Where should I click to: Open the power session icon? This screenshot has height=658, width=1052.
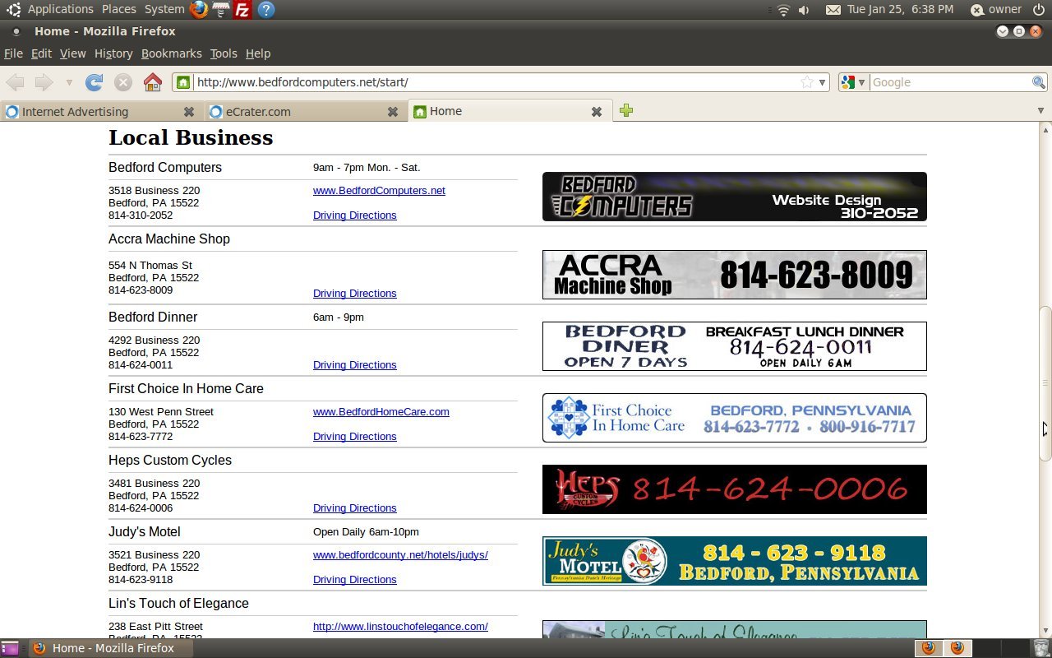(x=1038, y=10)
